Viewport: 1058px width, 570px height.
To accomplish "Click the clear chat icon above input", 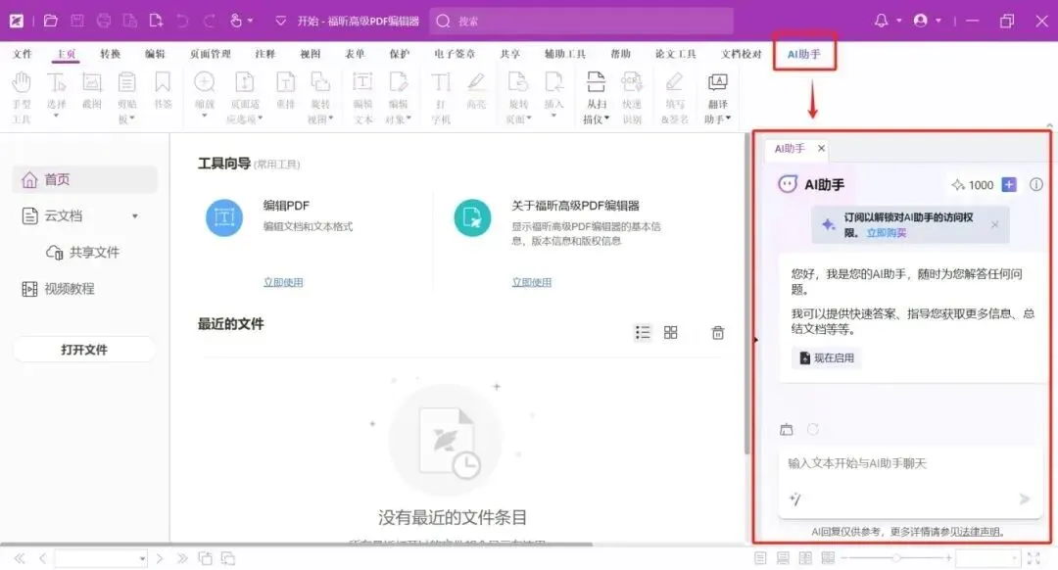I will point(786,430).
